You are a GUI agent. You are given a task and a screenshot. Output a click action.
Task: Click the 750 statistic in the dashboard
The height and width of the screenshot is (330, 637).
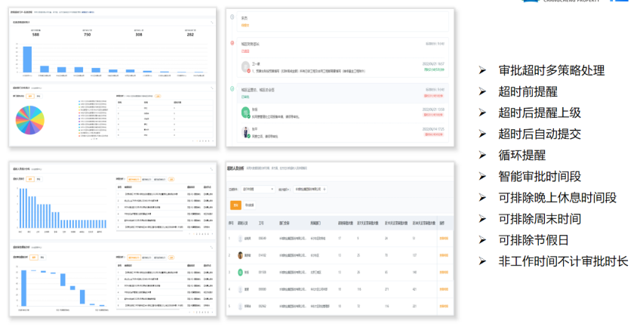[x=88, y=35]
